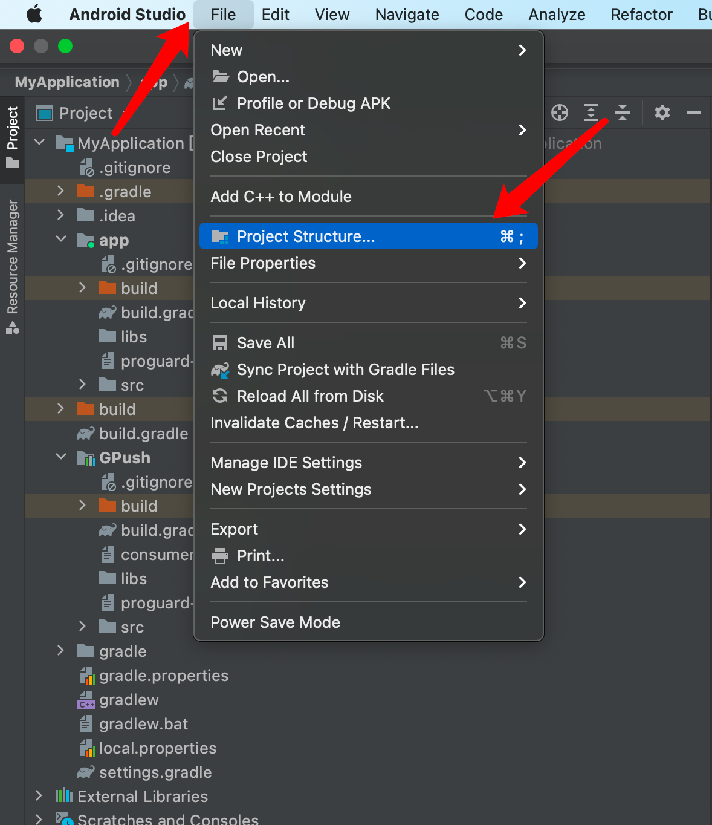This screenshot has width=712, height=825.
Task: Click MyApplication in the breadcrumb bar
Action: click(67, 82)
